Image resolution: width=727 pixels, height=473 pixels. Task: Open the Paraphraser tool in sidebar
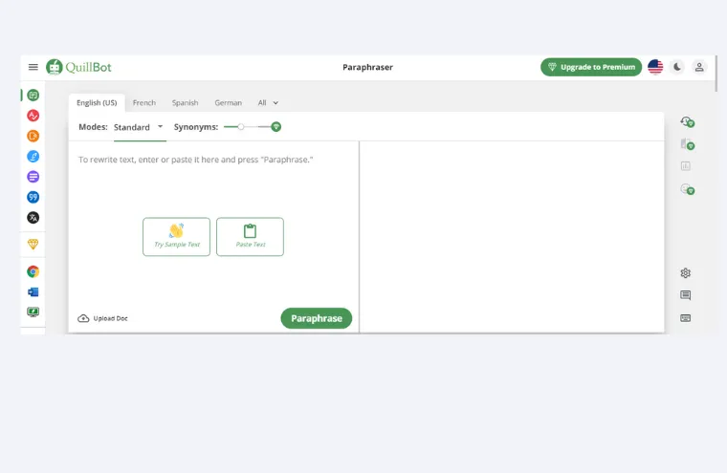coord(33,95)
